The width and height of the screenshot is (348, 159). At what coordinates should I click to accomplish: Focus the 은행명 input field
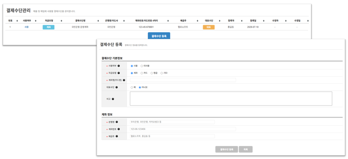[172, 122]
